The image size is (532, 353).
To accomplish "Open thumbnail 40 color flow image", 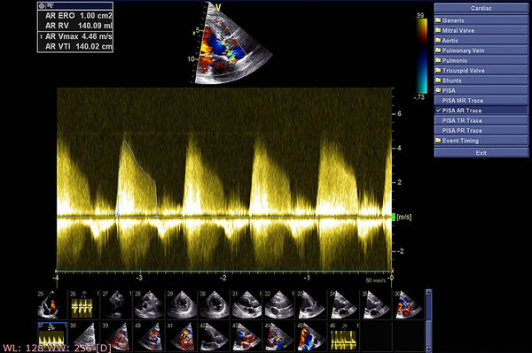I will [x=149, y=337].
